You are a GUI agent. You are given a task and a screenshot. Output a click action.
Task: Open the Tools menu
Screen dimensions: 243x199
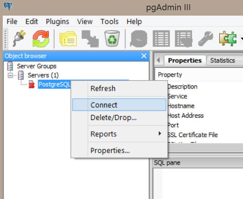coord(110,22)
